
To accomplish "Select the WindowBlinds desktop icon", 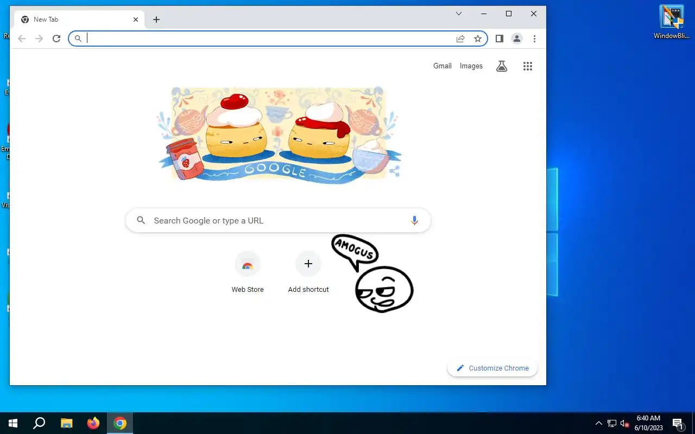I will 672,22.
